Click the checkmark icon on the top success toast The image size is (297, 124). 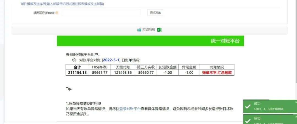pos(248,106)
